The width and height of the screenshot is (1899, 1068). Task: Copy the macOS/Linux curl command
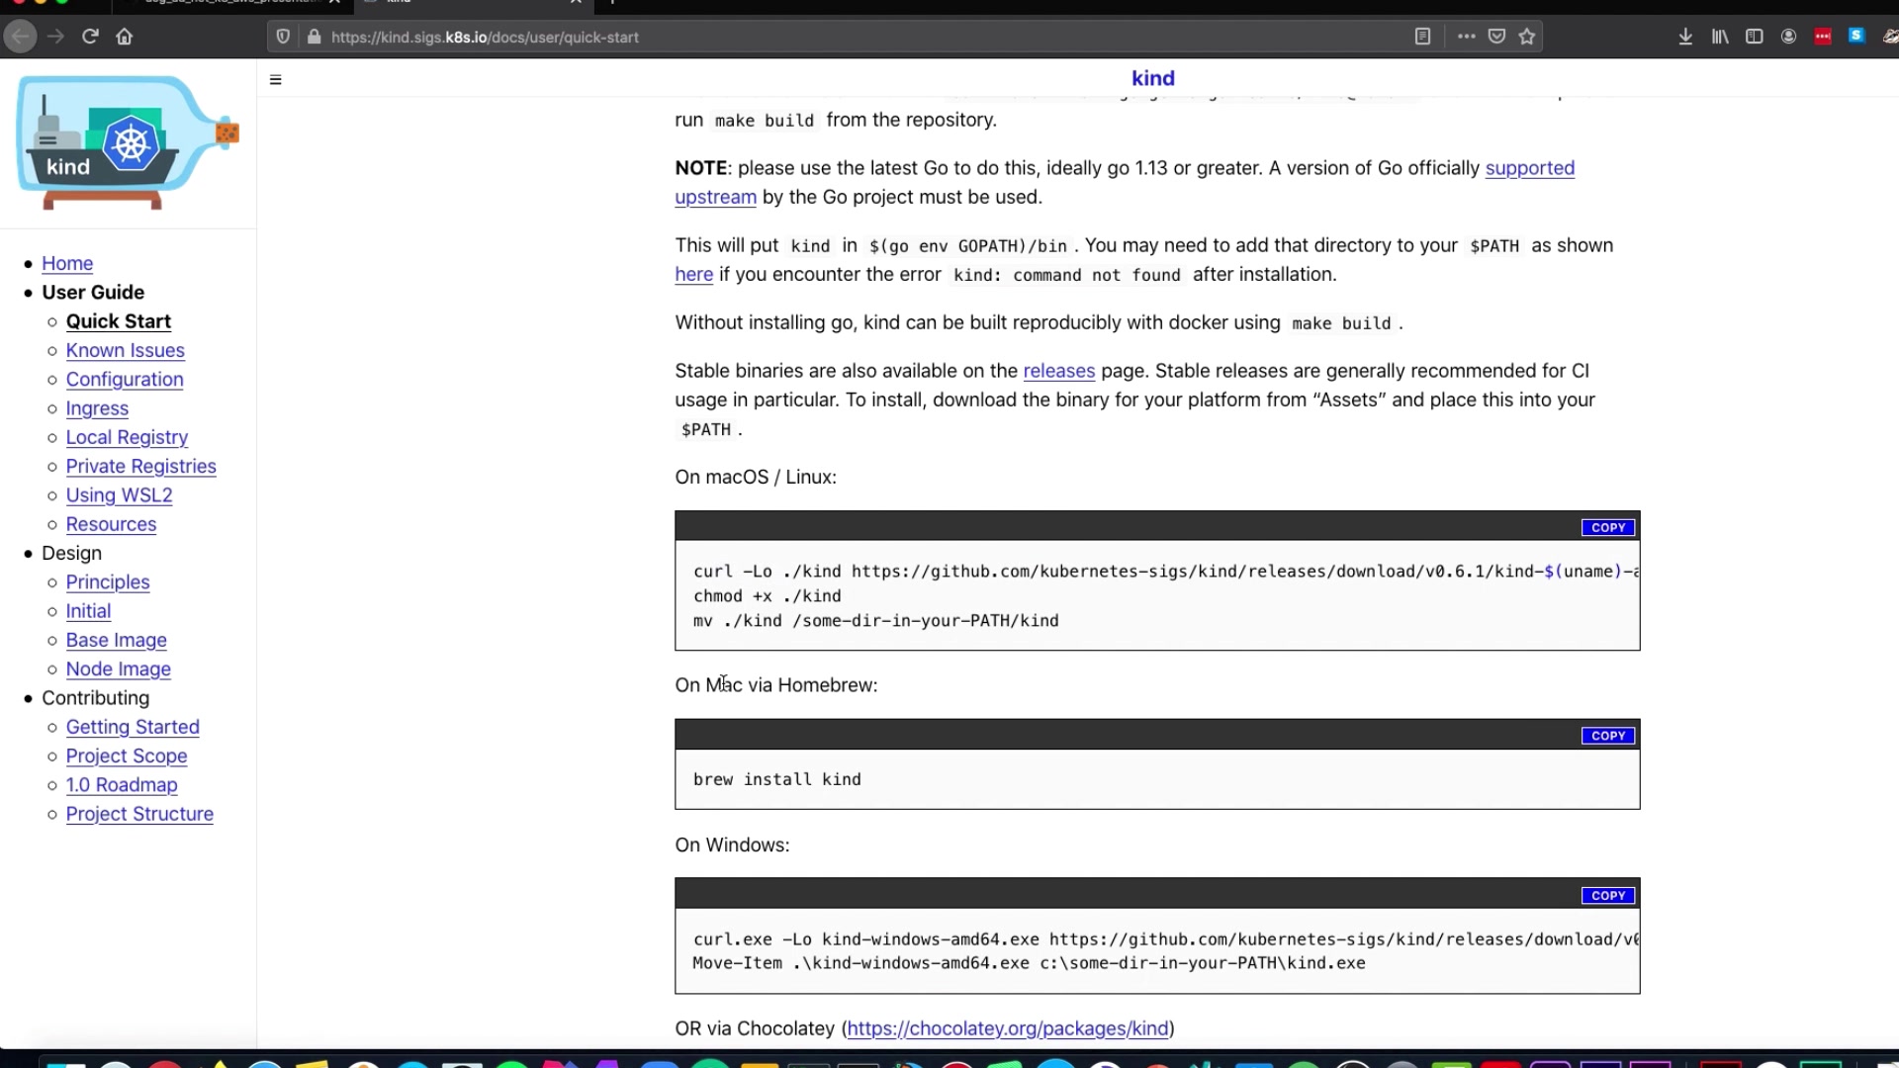[x=1607, y=527]
